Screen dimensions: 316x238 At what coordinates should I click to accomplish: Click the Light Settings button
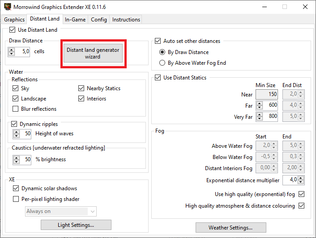pos(76,225)
